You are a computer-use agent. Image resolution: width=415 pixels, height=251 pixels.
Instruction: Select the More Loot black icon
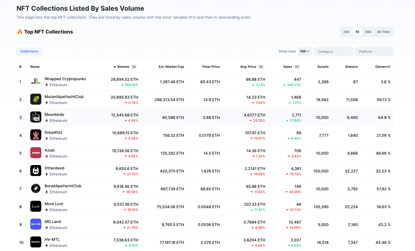tap(36, 207)
